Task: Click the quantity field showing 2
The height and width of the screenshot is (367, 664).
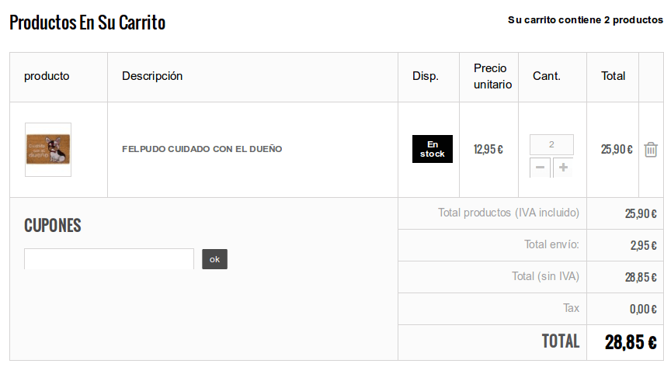Action: (552, 145)
